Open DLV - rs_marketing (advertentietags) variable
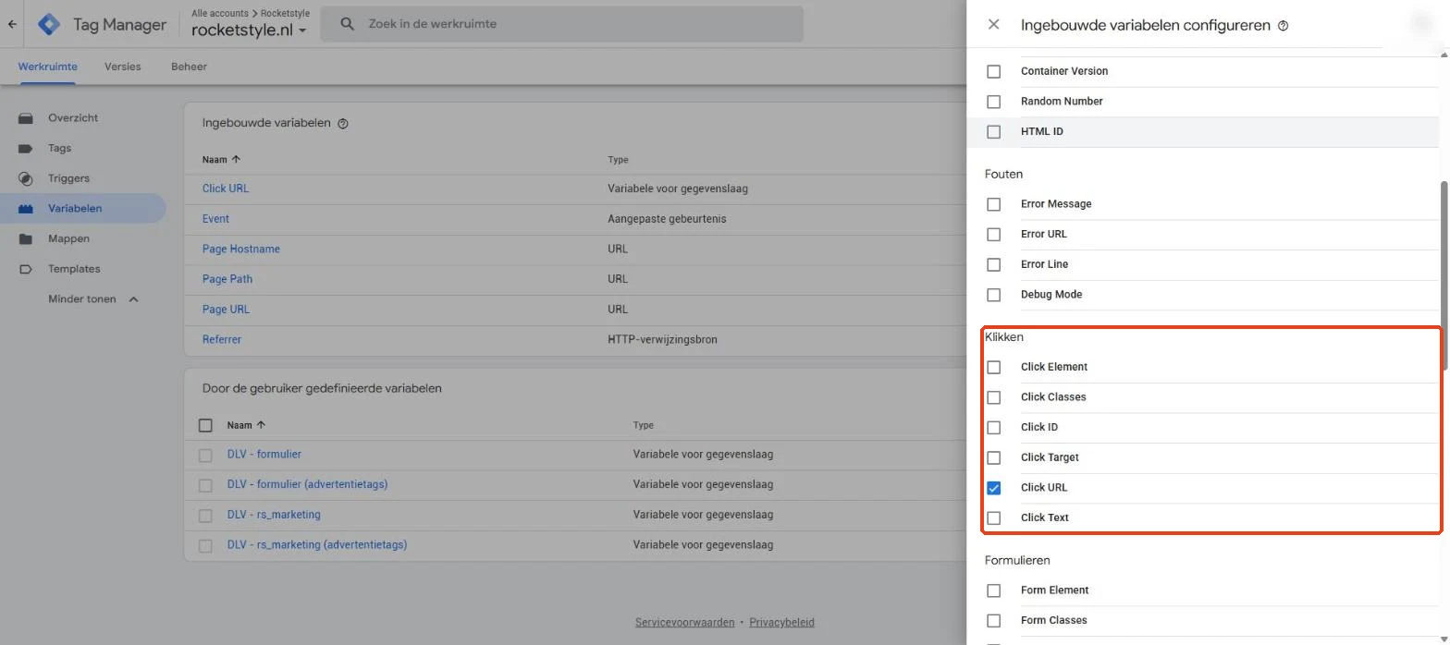 click(x=317, y=545)
